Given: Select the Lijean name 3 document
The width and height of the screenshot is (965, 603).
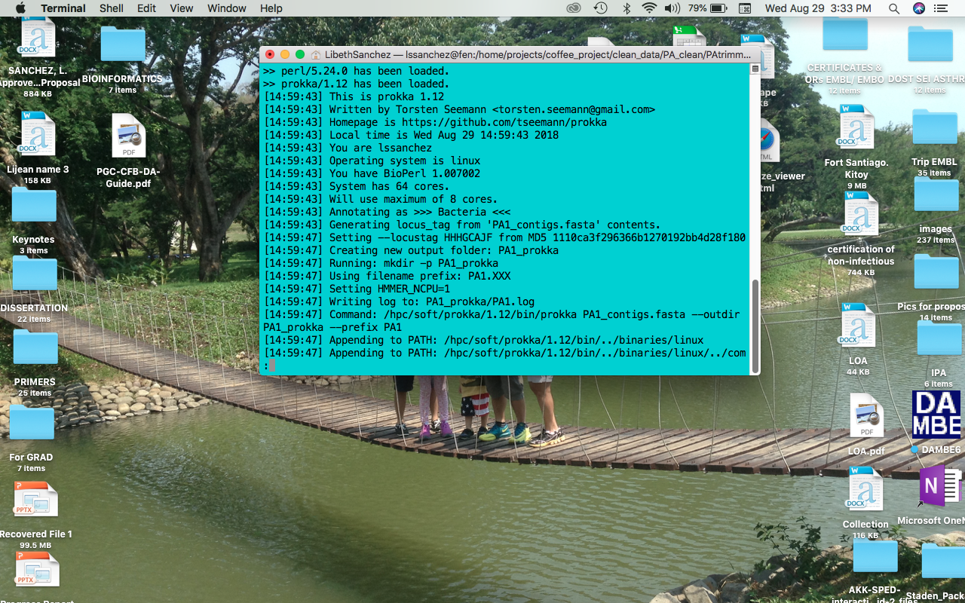Looking at the screenshot, I should pyautogui.click(x=38, y=134).
